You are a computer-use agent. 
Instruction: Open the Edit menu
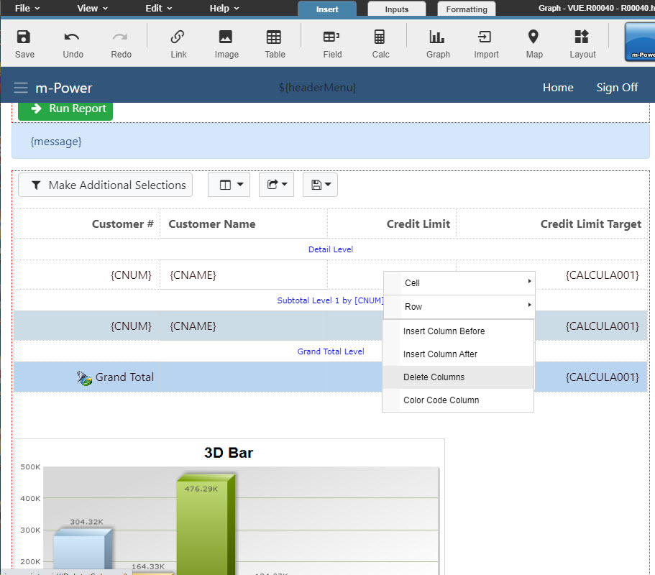pyautogui.click(x=158, y=9)
